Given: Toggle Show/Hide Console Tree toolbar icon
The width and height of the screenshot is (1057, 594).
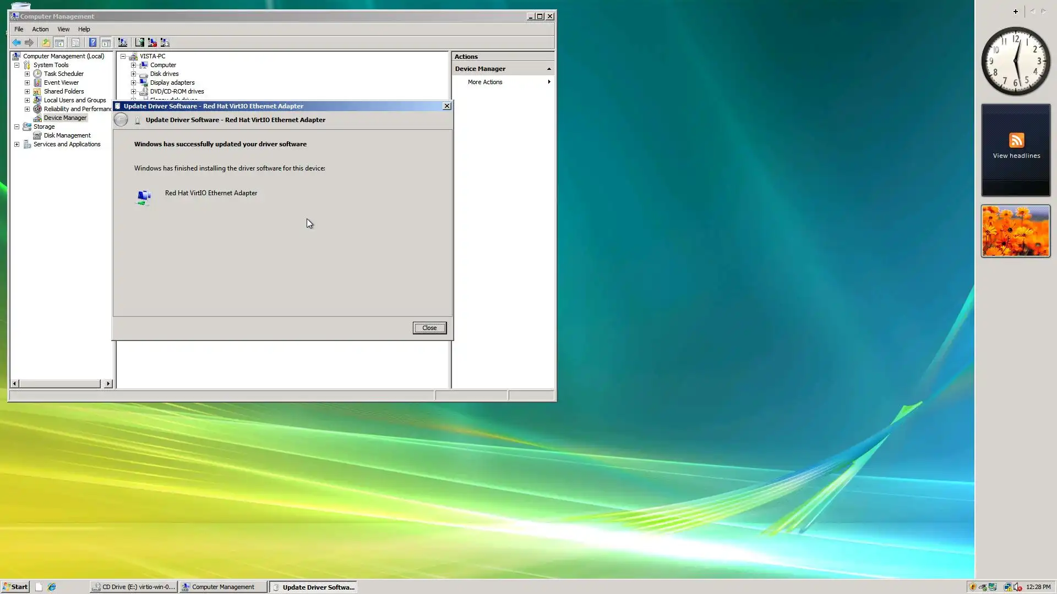Looking at the screenshot, I should 59,42.
